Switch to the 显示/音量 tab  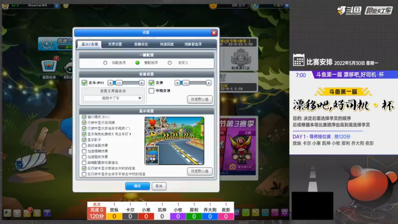90,44
